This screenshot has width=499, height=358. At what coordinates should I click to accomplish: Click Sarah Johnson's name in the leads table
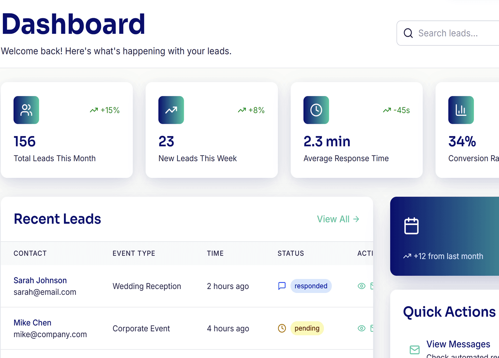[40, 280]
